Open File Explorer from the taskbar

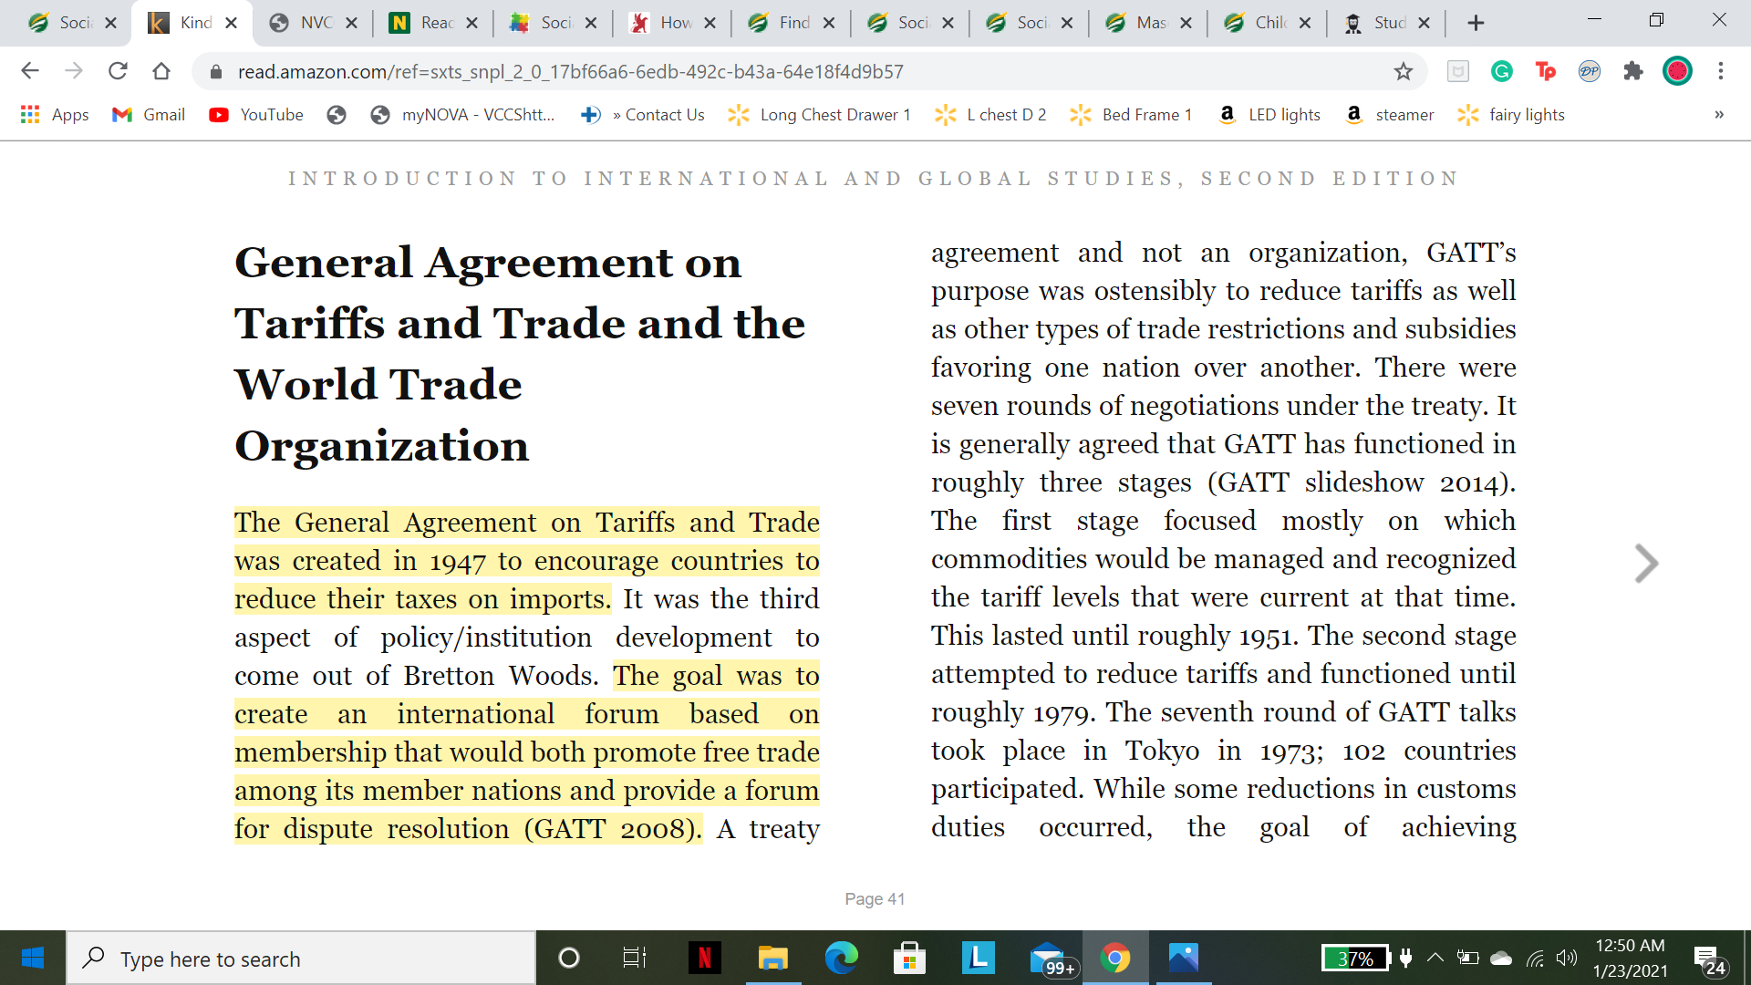(772, 958)
